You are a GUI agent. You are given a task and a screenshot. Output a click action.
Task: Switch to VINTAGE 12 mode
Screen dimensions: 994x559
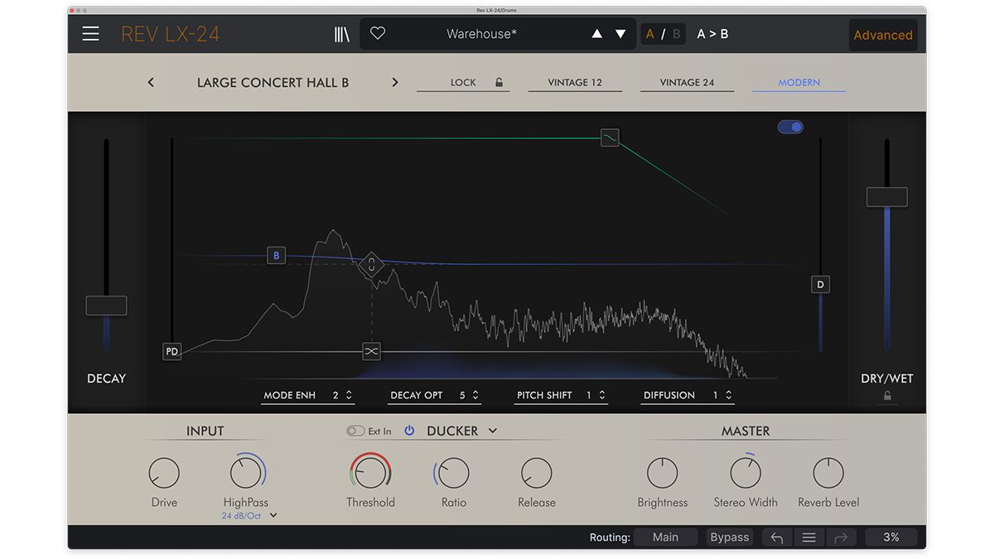[x=575, y=82]
